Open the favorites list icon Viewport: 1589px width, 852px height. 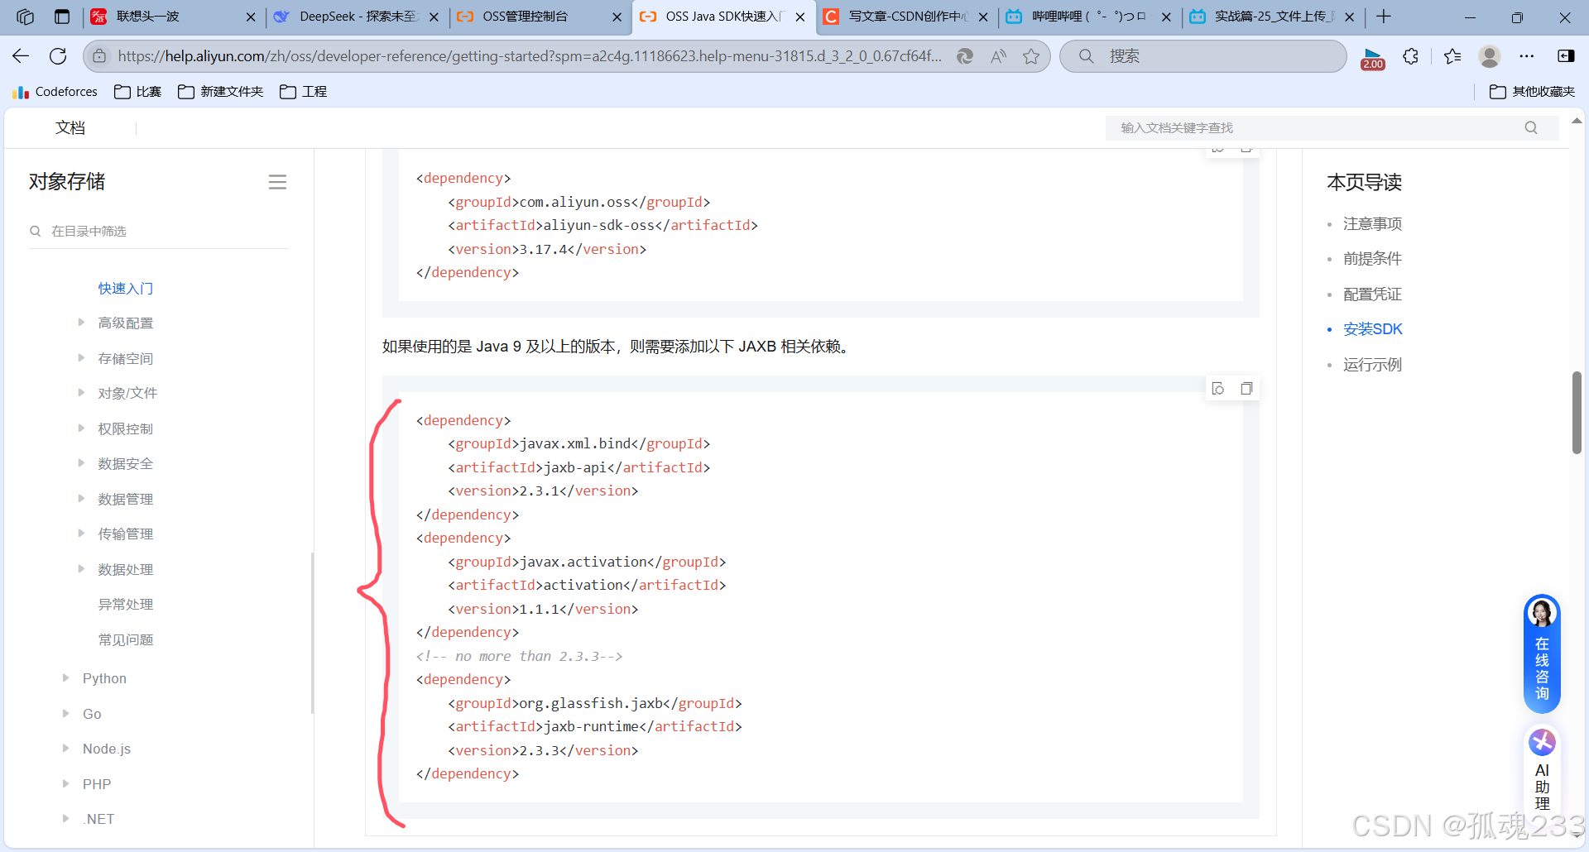pyautogui.click(x=1452, y=56)
